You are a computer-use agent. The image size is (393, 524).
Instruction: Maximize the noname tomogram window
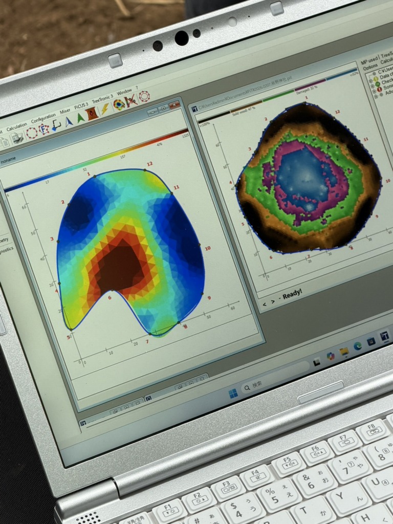point(163,108)
